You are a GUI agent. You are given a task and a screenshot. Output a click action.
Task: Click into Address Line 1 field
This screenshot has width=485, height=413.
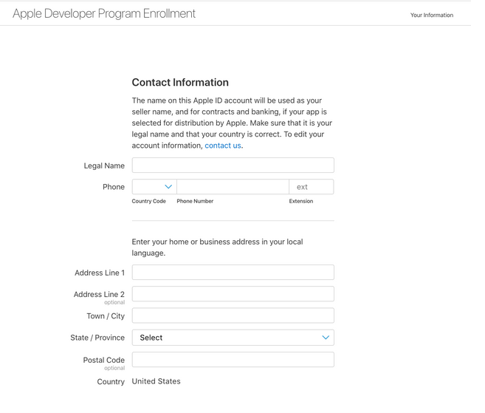[233, 273]
